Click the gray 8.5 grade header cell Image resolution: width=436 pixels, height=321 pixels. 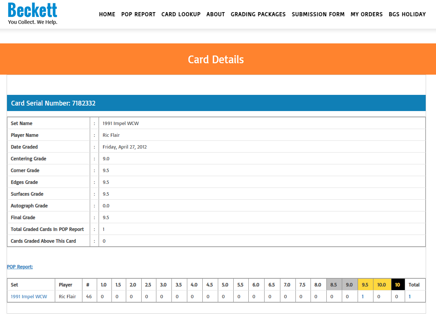(334, 285)
